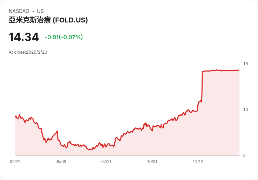The width and height of the screenshot is (258, 180).
Task: Click the leftmost starting point of the price line
Action: click(x=15, y=116)
